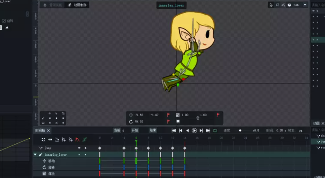Toggle selectable dot of innerleg_lower timeline row

(85, 155)
